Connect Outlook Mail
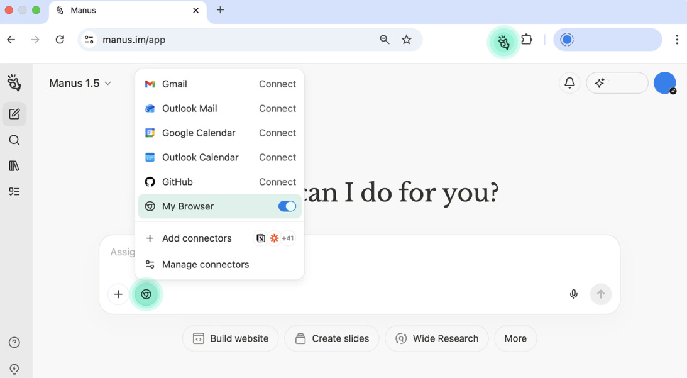 pyautogui.click(x=277, y=108)
